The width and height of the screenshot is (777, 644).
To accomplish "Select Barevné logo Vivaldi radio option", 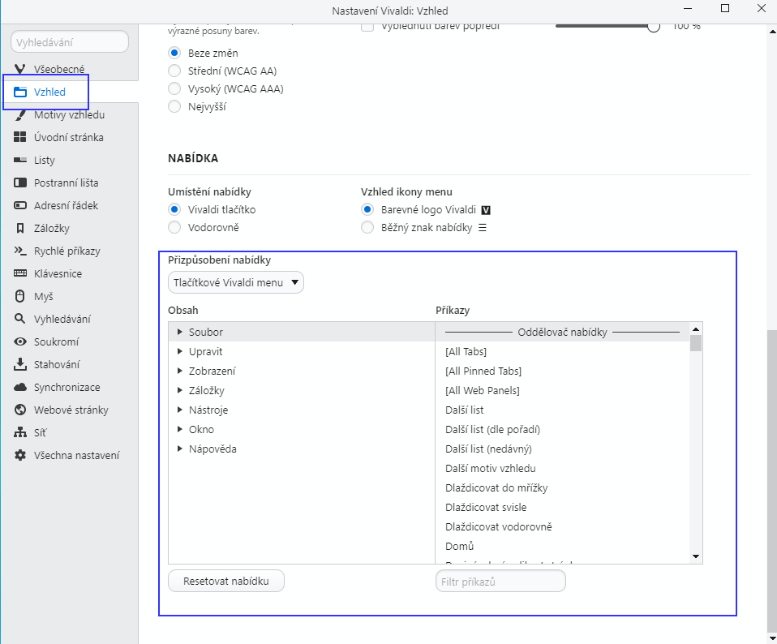I will 367,209.
